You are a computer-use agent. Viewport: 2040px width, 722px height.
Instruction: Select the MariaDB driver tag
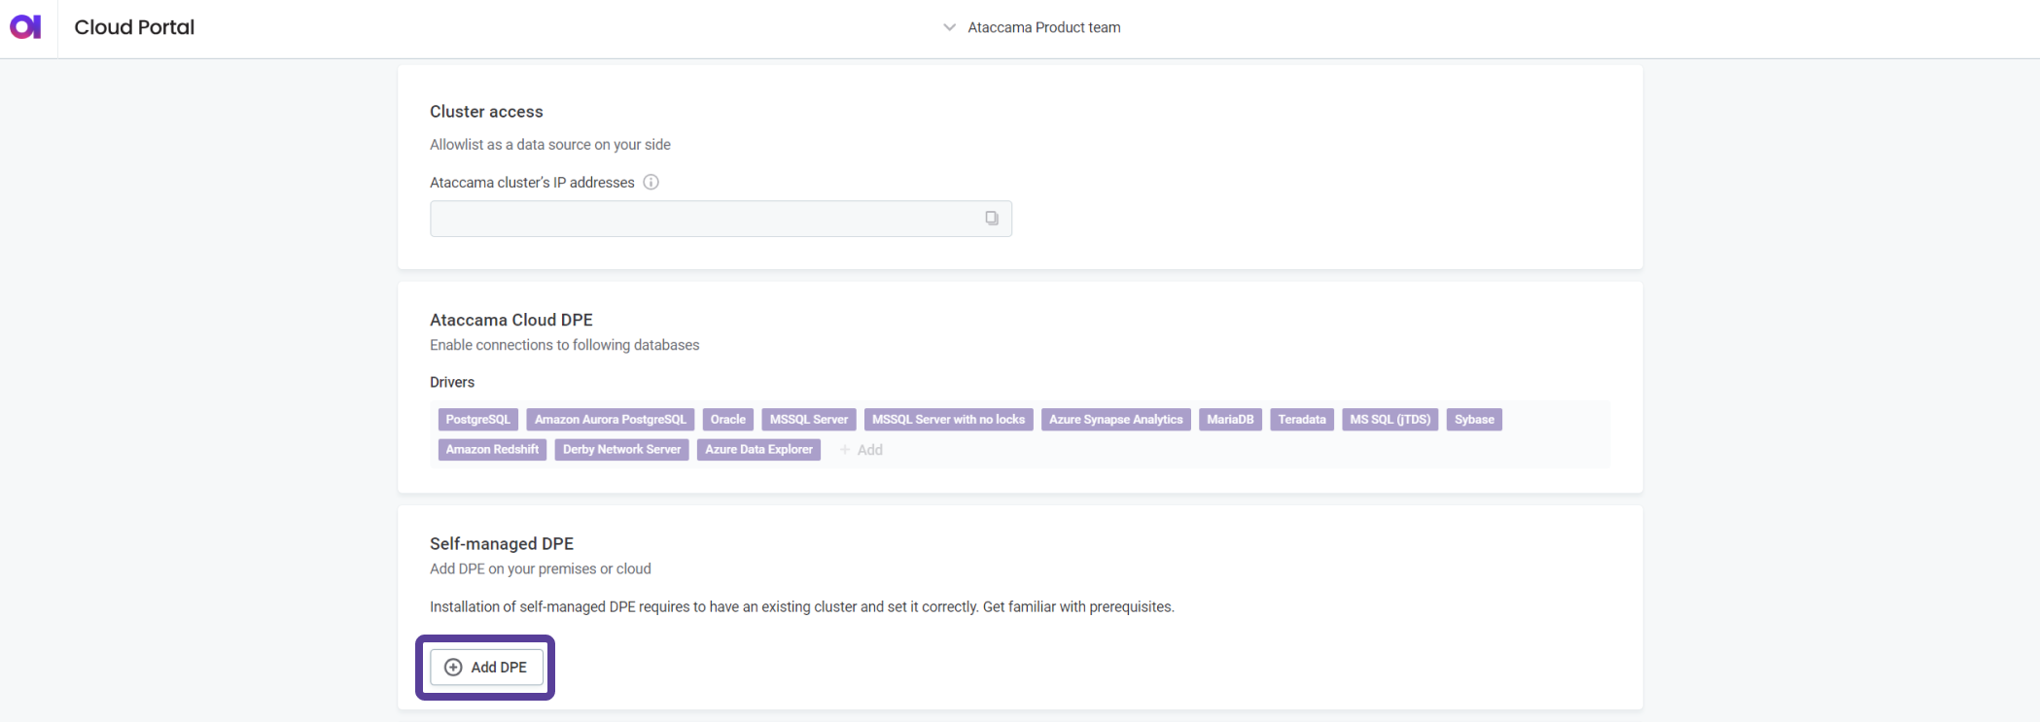[x=1230, y=420]
